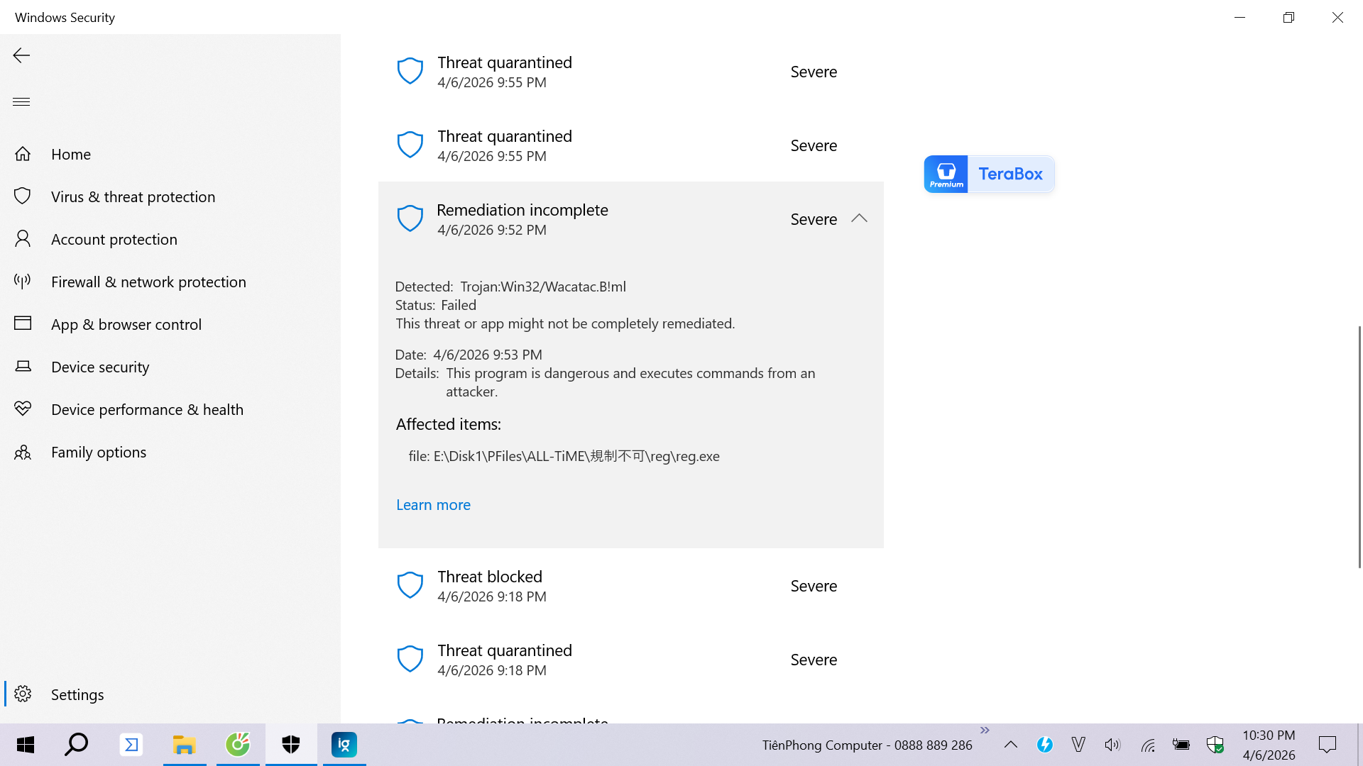
Task: Click the Family options people icon
Action: click(23, 452)
